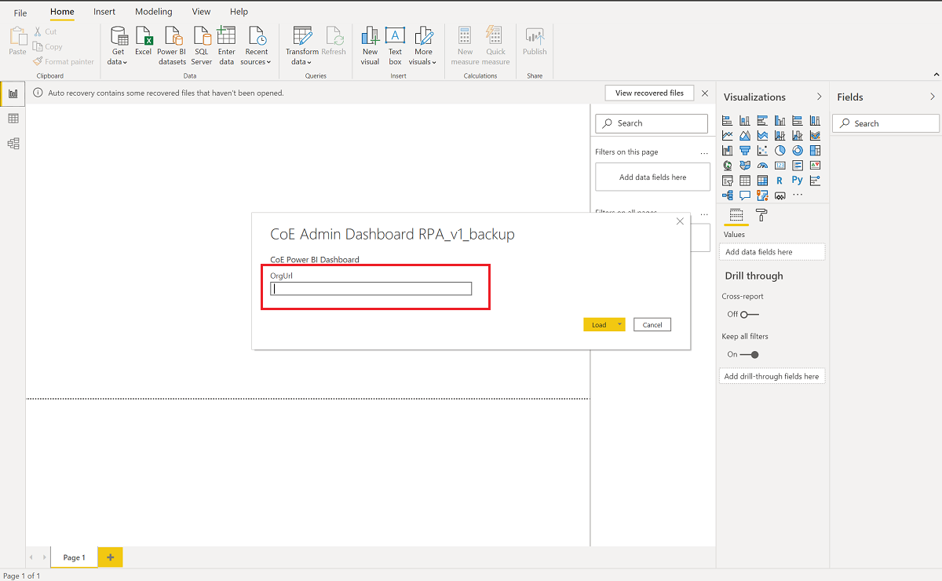Select the Waterfall chart visual
942x581 pixels.
pyautogui.click(x=727, y=150)
